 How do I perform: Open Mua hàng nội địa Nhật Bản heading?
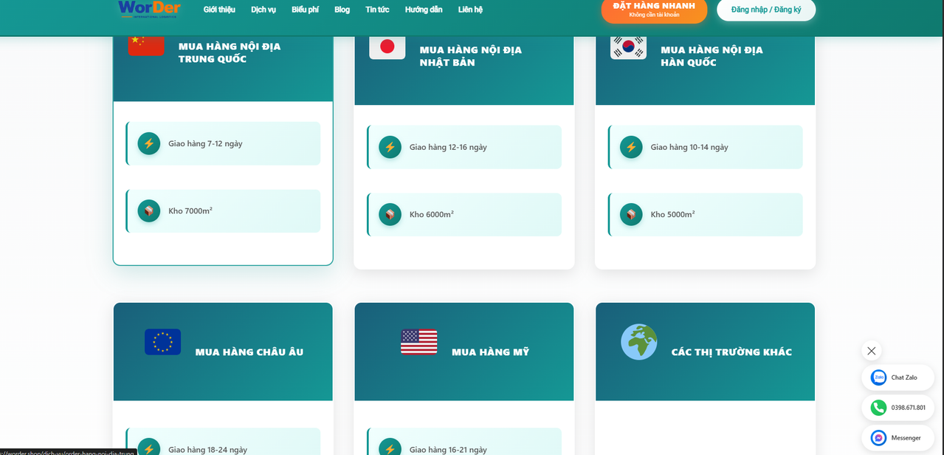[471, 56]
